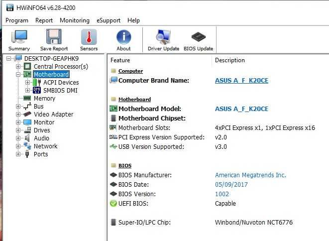Click the Computer section heading
329x241 pixels.
point(130,71)
